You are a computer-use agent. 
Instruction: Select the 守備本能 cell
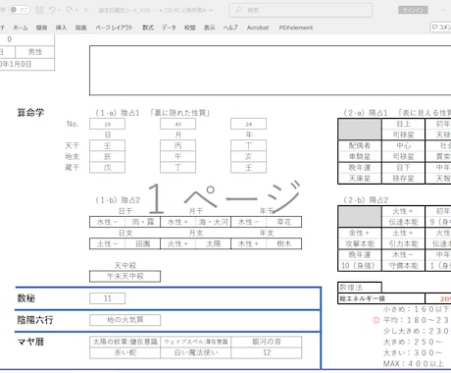[x=403, y=265]
